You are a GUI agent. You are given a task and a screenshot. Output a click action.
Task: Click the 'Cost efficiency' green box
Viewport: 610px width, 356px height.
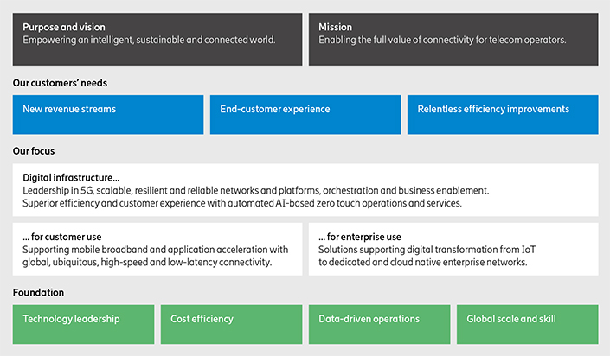(x=231, y=325)
